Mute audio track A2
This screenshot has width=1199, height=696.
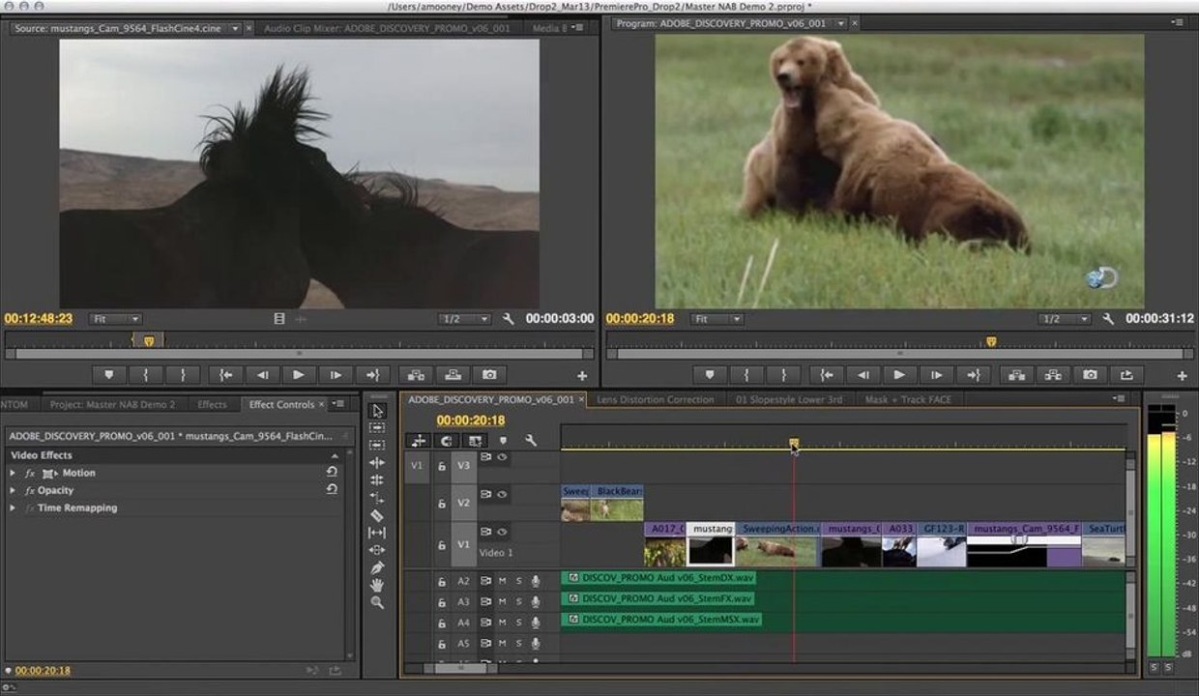point(502,581)
